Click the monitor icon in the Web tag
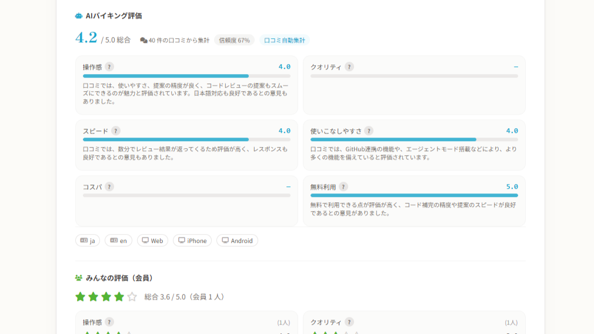Screen dimensions: 594x334 (x=145, y=241)
